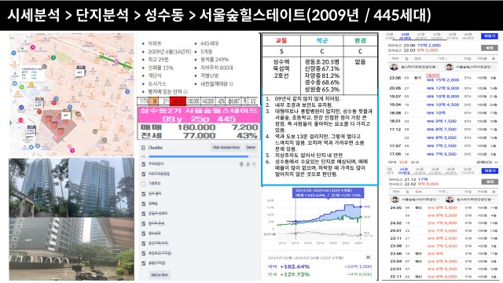
Task: Click the 교통 header cell in the rating table
Action: pyautogui.click(x=281, y=41)
